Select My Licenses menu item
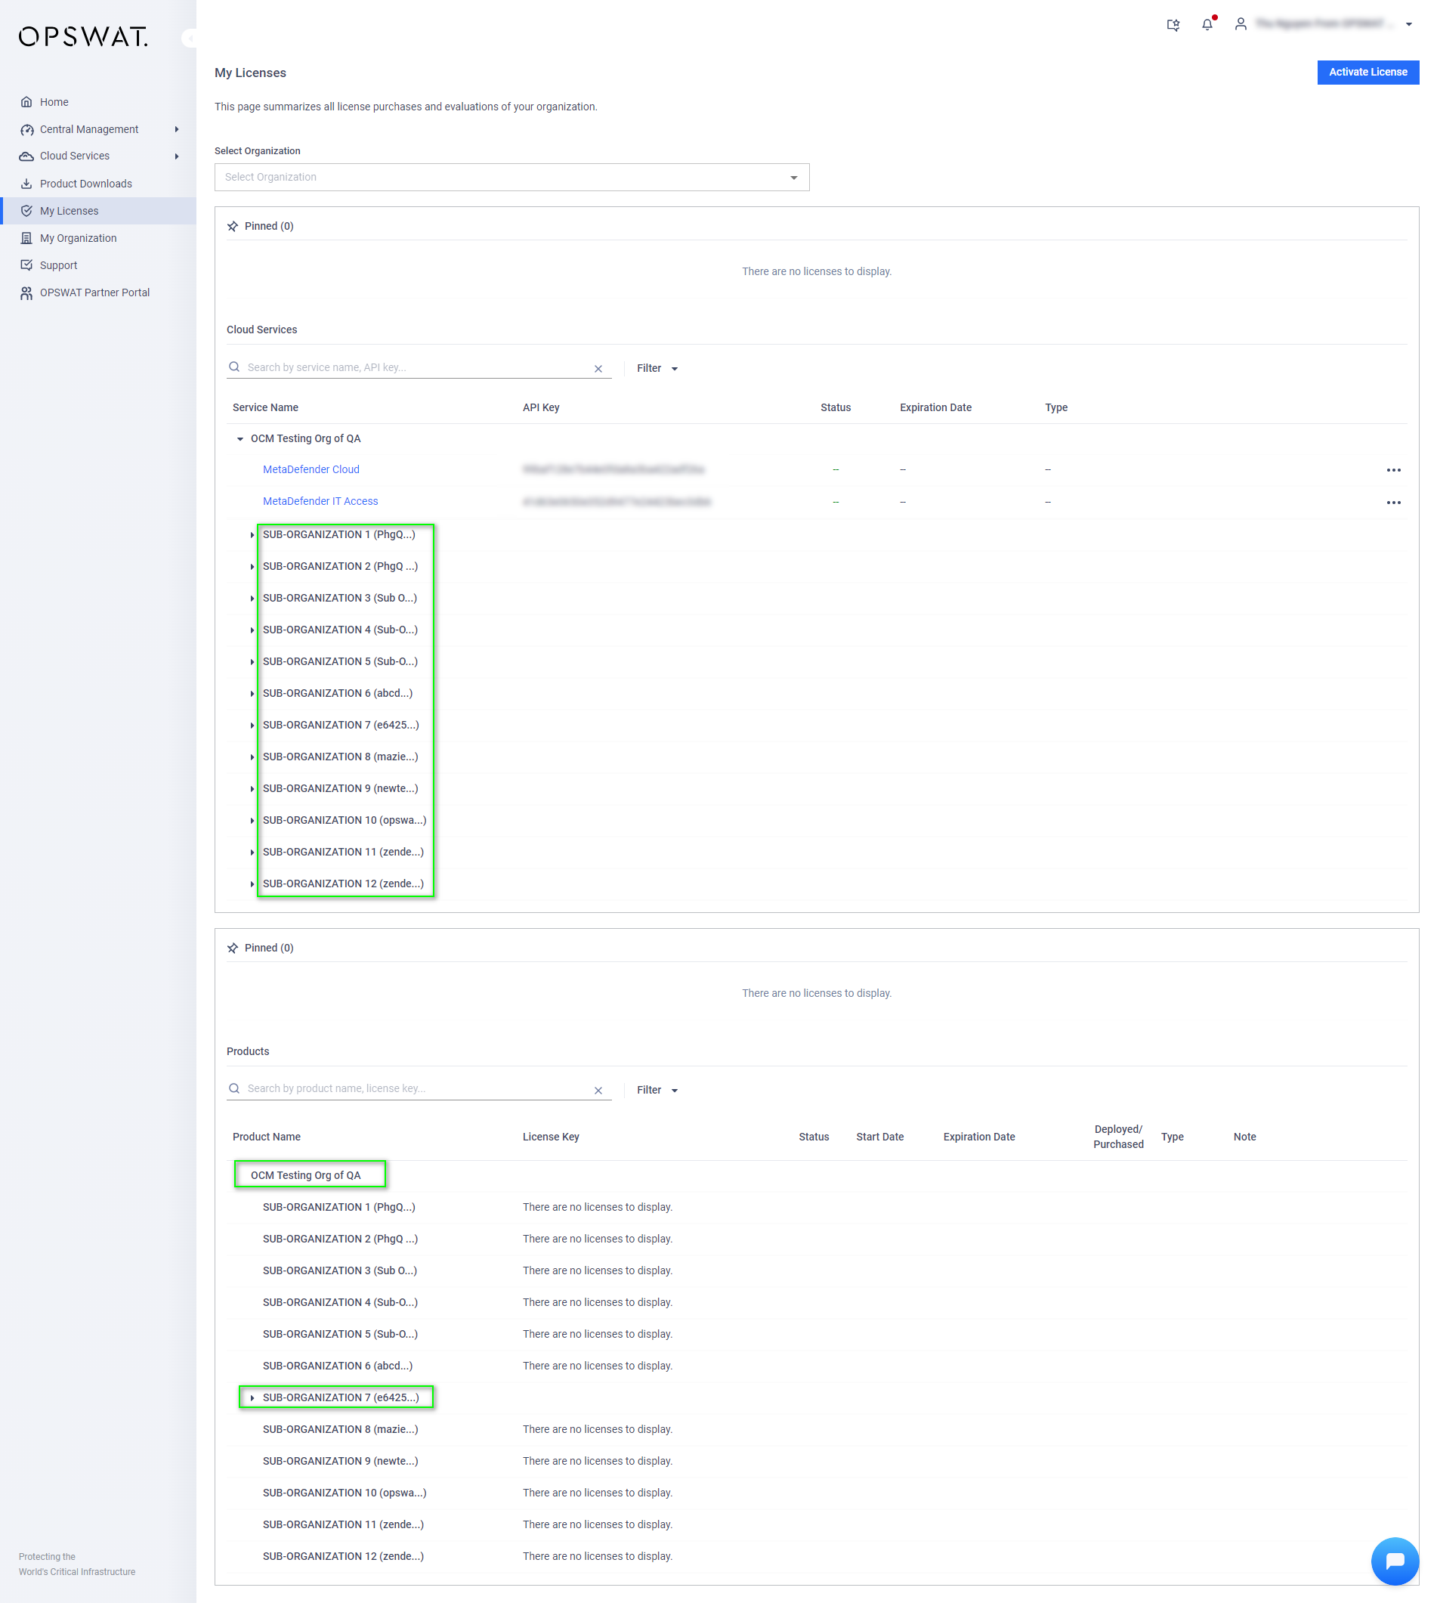Image resolution: width=1437 pixels, height=1603 pixels. click(x=98, y=211)
